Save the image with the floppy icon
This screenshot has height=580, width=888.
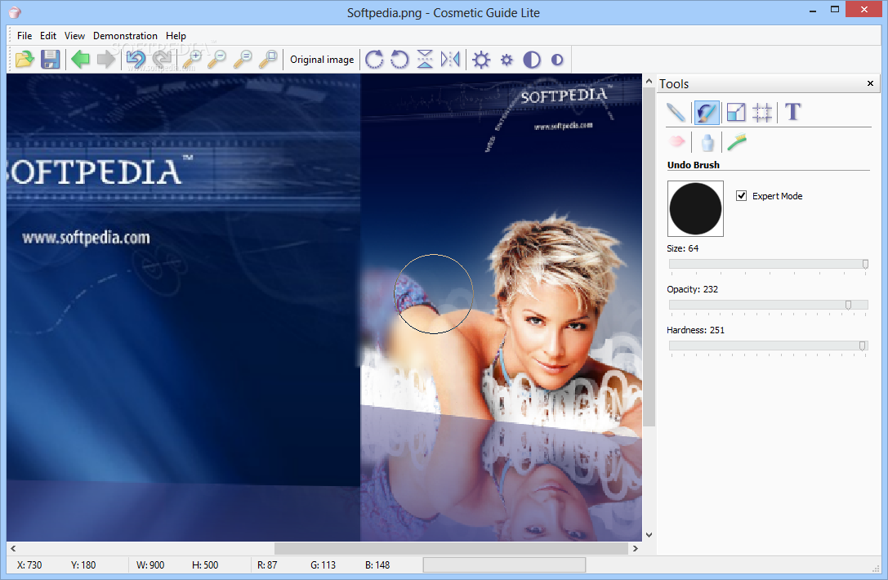coord(51,59)
